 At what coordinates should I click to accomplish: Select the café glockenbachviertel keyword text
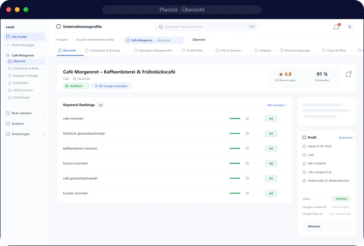click(80, 179)
